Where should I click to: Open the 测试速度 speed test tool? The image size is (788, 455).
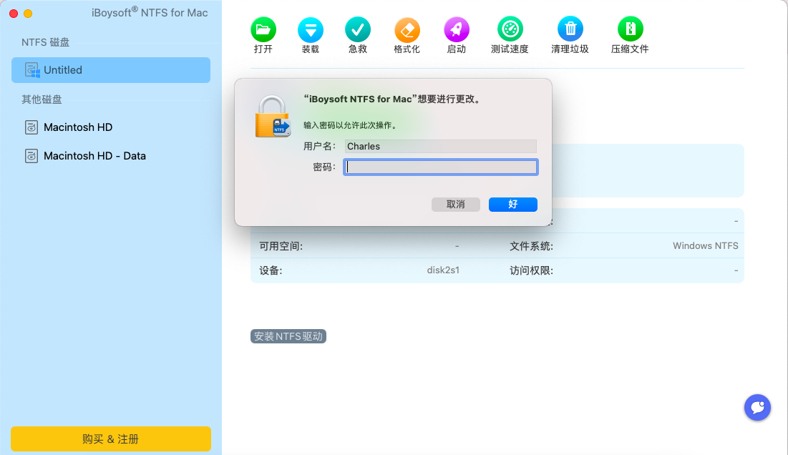point(510,29)
